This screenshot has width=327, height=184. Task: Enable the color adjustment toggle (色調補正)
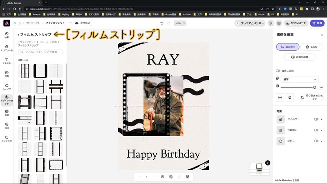(x=316, y=130)
